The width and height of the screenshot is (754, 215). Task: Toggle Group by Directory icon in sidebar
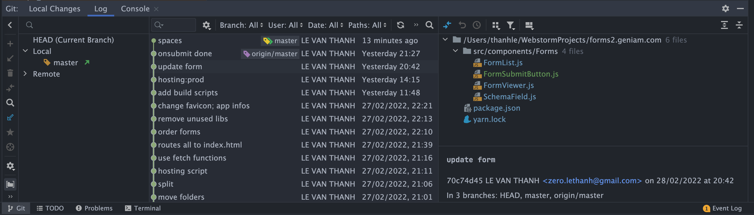[x=10, y=184]
